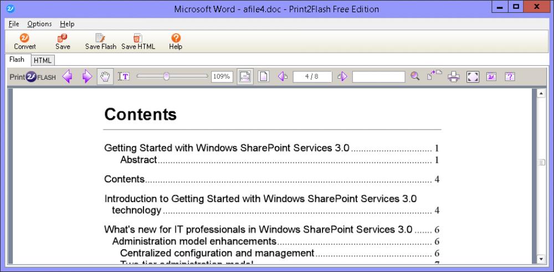Toggle fit page view mode
Screen dimensions: 554x272
pos(263,76)
